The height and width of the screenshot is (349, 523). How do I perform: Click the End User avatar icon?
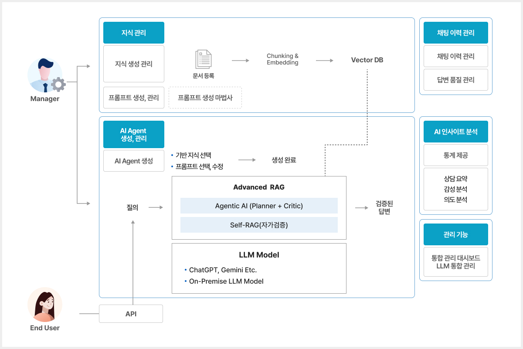point(45,305)
